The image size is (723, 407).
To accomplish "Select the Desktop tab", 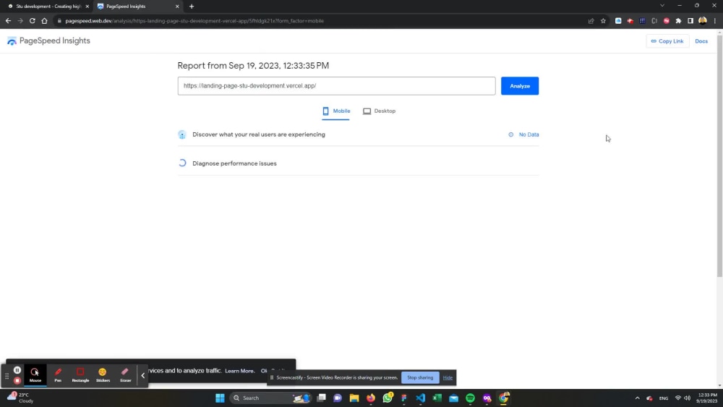I will 379,111.
